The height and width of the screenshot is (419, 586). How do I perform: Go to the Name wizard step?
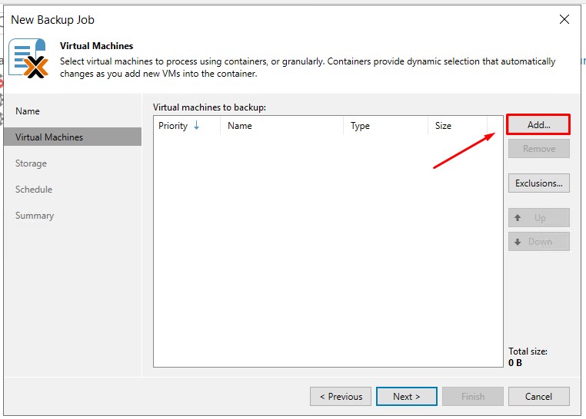[28, 111]
